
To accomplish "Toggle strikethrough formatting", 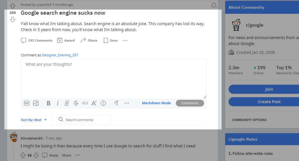I will [x=76, y=103].
